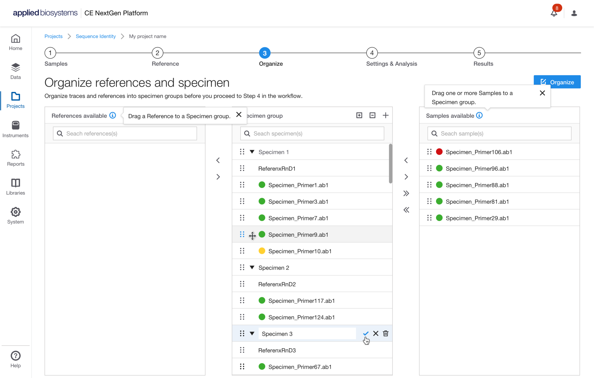Image resolution: width=594 pixels, height=378 pixels.
Task: Delete Specimen 3 with trash icon
Action: pyautogui.click(x=386, y=333)
